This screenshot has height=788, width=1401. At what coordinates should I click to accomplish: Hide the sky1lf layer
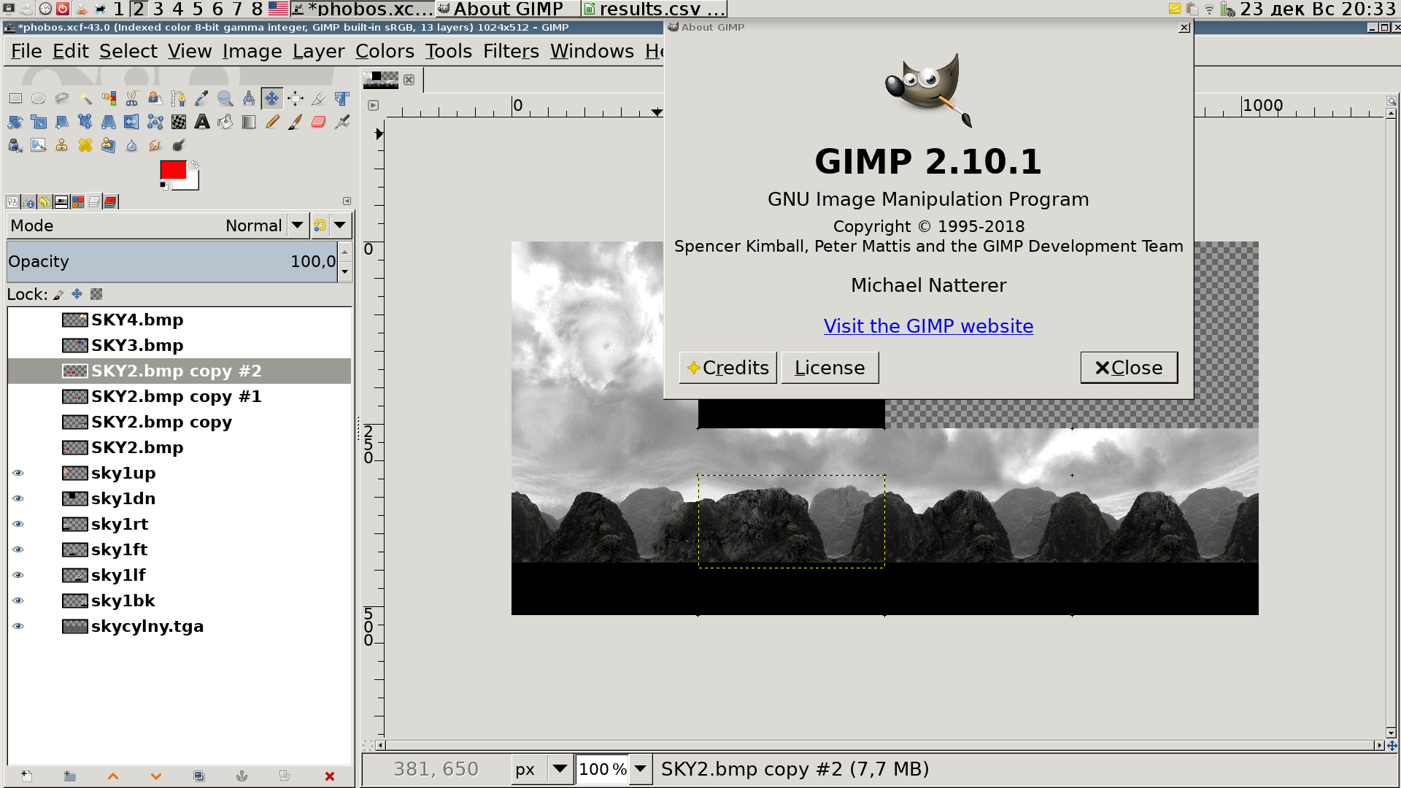point(18,575)
